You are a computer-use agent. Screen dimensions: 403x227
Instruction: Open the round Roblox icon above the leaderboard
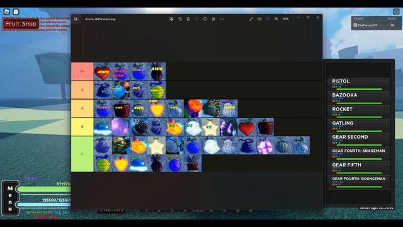396,11
